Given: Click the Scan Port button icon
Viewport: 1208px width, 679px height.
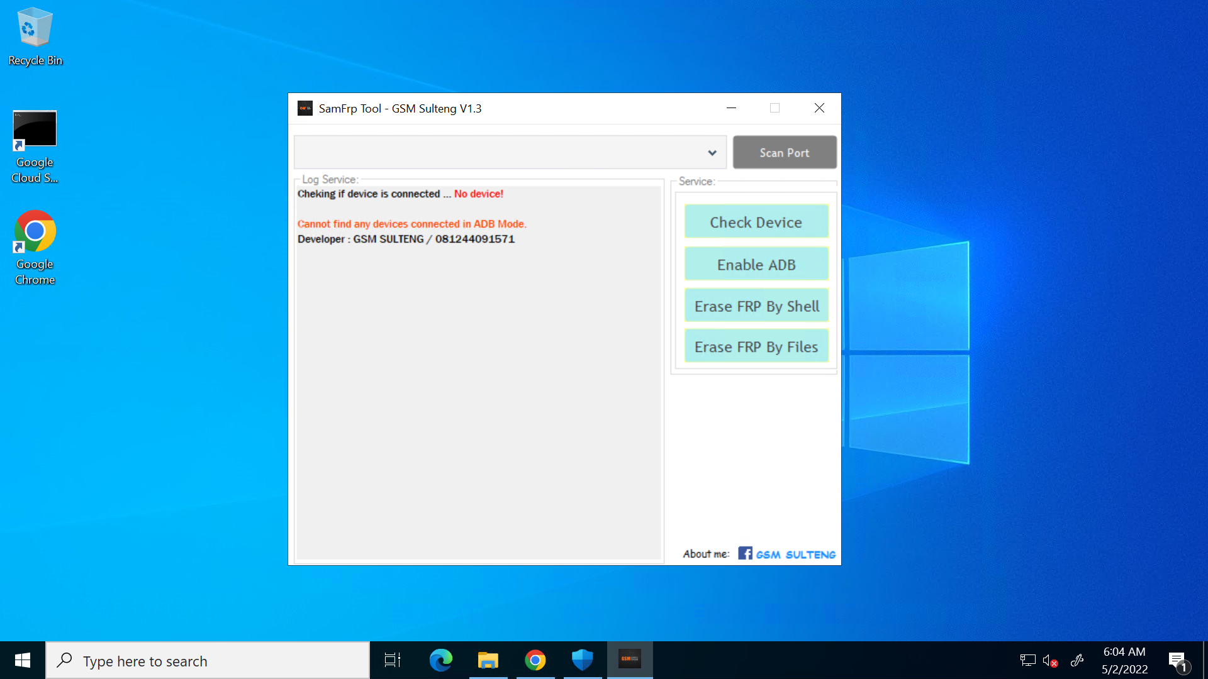Looking at the screenshot, I should pos(784,152).
